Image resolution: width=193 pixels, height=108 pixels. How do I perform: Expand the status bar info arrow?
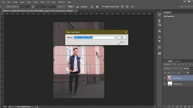click(37, 107)
